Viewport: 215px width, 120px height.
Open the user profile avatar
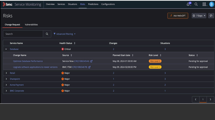point(211,4)
